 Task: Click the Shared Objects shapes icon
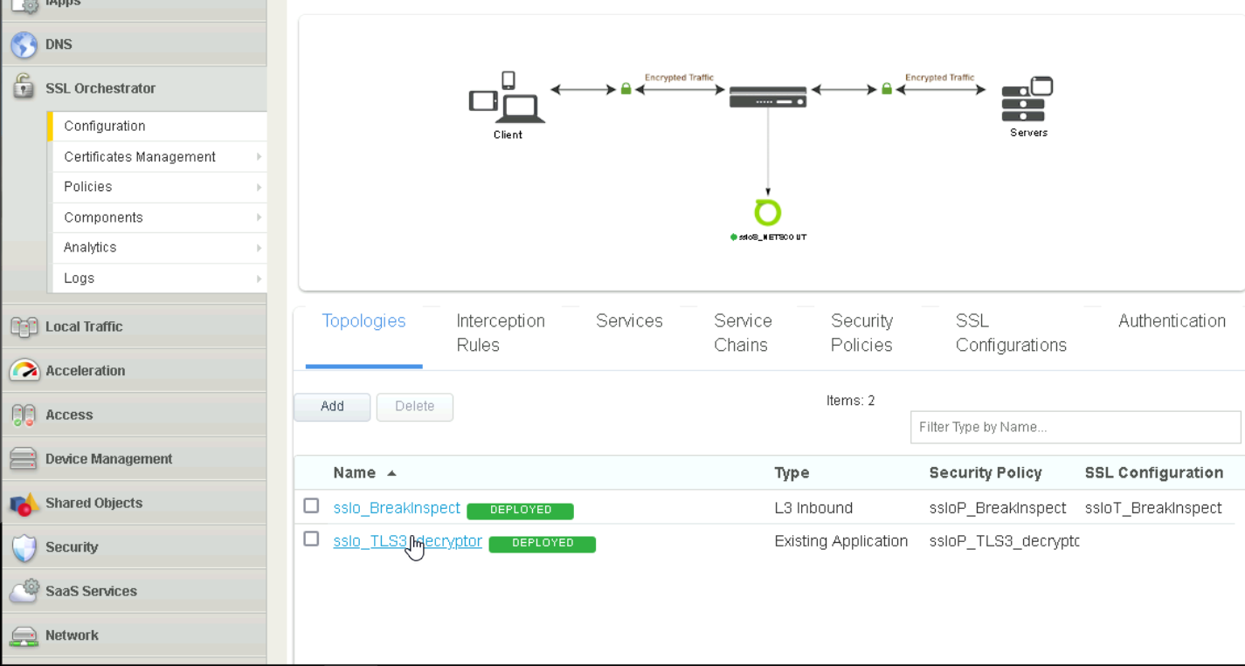point(24,504)
